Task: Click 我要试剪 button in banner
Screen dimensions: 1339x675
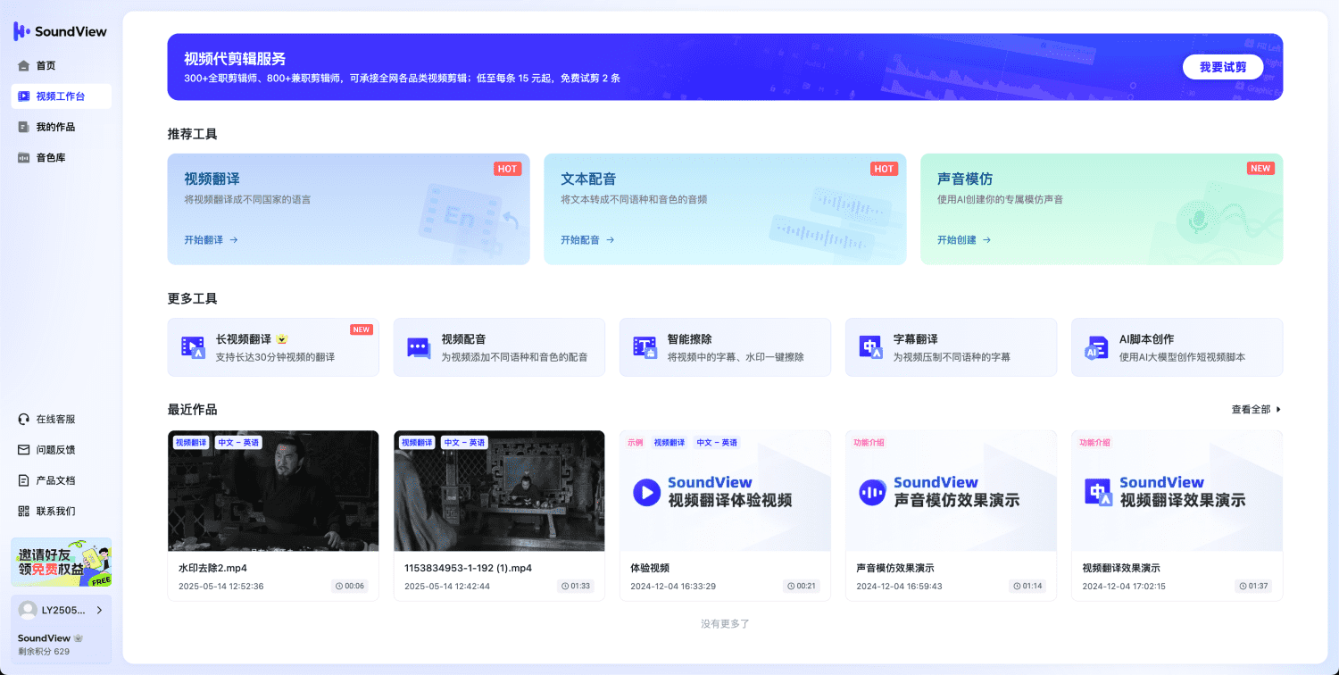Action: (x=1223, y=67)
